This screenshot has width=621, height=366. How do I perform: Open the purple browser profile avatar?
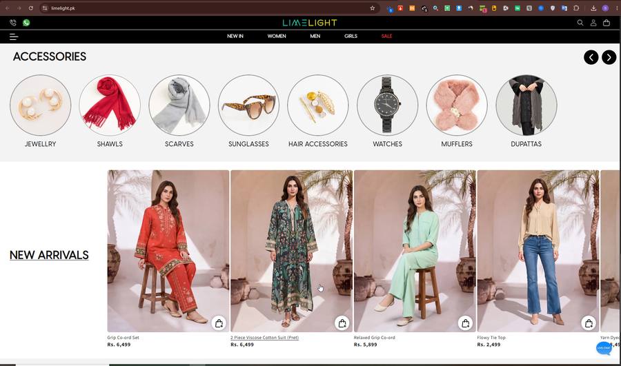coord(605,8)
